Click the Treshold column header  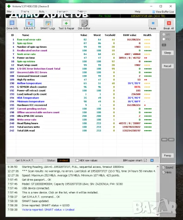(x=110, y=35)
